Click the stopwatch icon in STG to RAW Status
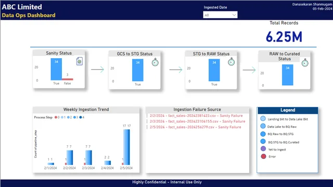 (231, 62)
